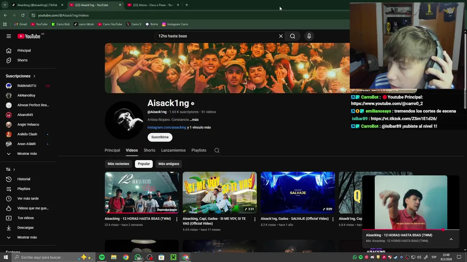Open the Instagram Carro bookmark
The image size is (467, 262).
click(175, 24)
